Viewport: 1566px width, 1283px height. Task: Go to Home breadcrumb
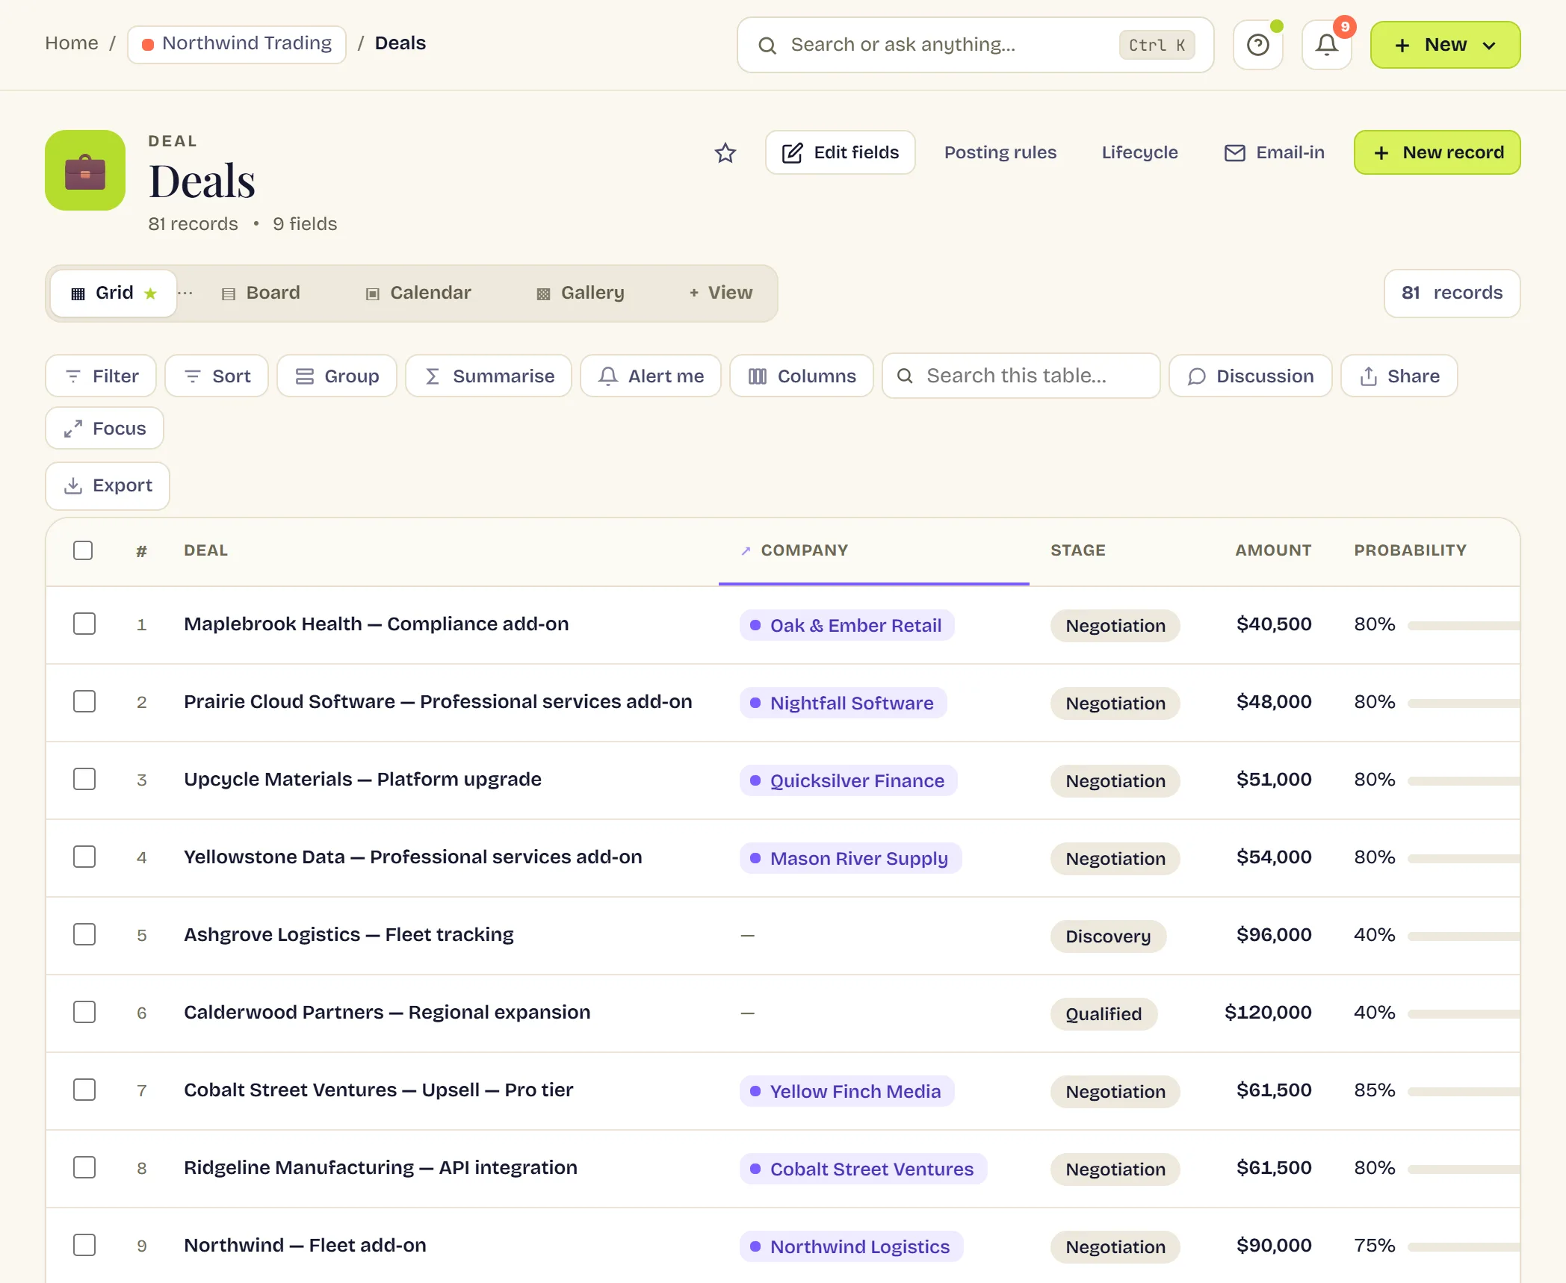coord(72,43)
